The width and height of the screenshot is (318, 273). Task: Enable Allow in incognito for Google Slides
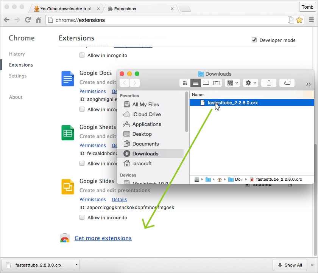coord(82,217)
